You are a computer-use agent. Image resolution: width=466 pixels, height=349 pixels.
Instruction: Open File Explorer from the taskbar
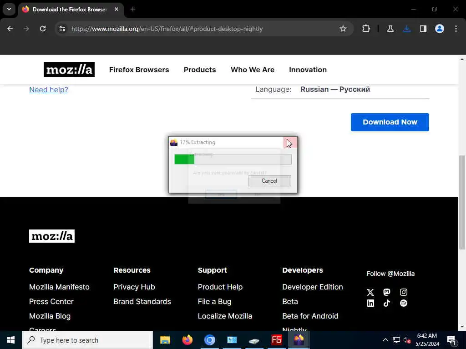click(x=165, y=340)
